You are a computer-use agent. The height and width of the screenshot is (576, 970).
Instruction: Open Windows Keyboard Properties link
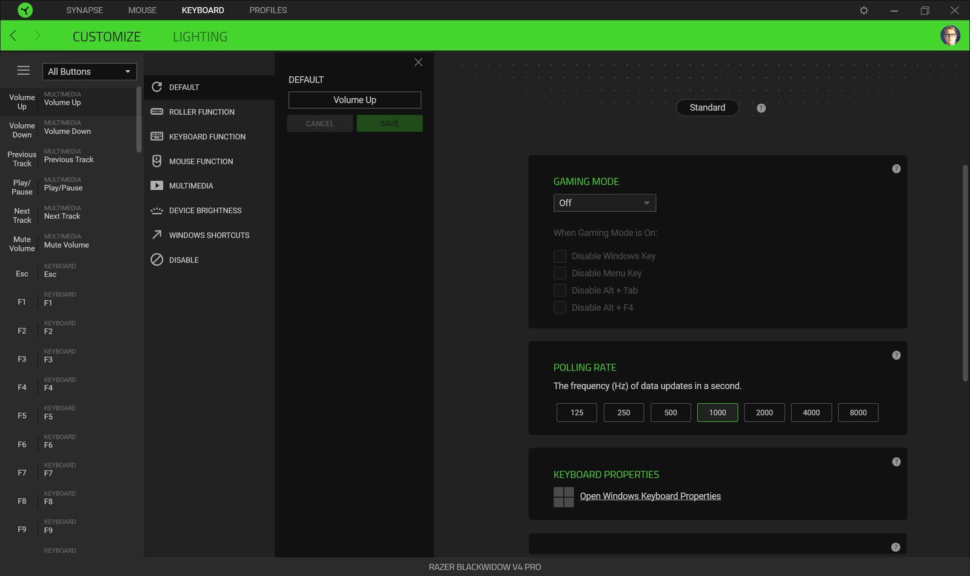[650, 496]
